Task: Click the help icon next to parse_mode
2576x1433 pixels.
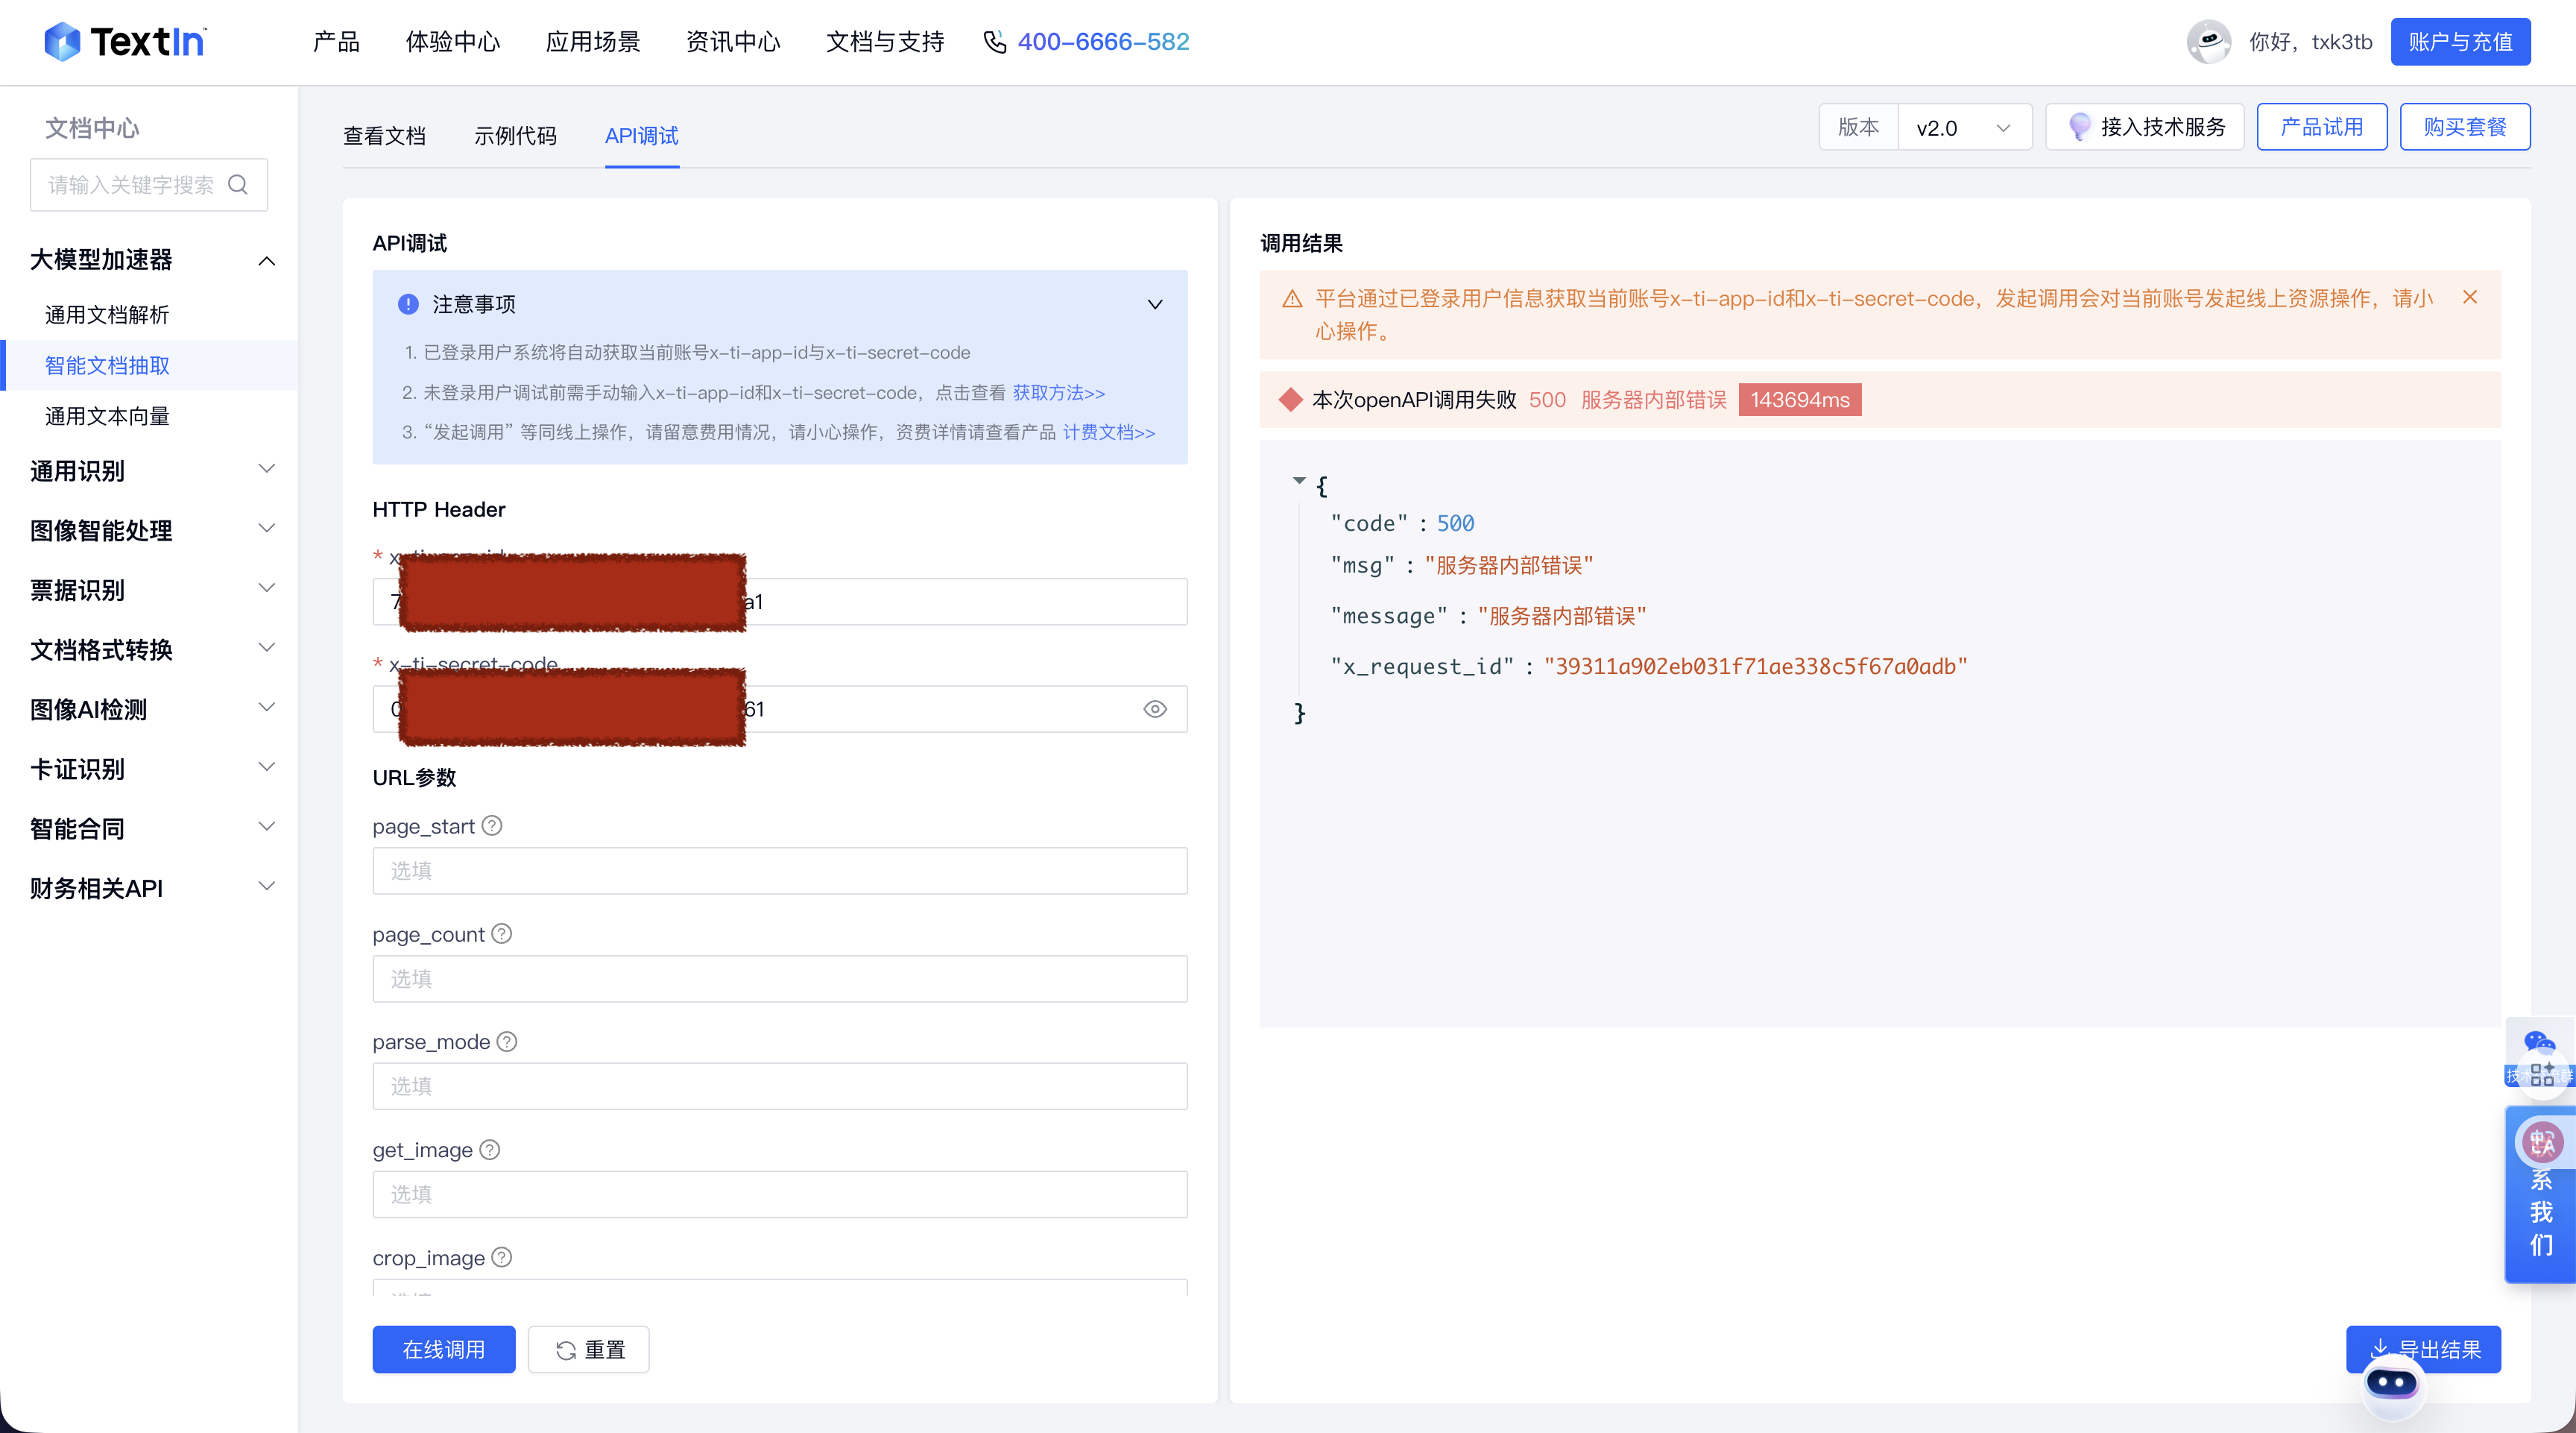Action: coord(507,1042)
